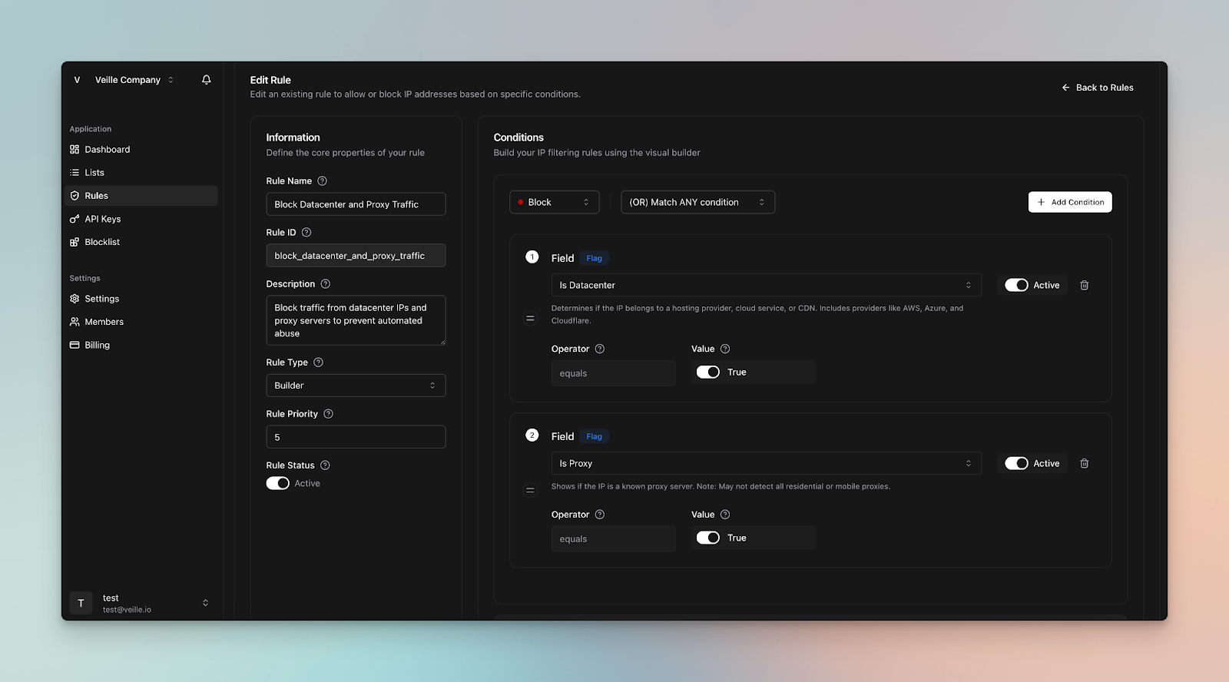The width and height of the screenshot is (1229, 682).
Task: Toggle the True value for Is Proxy
Action: [708, 538]
